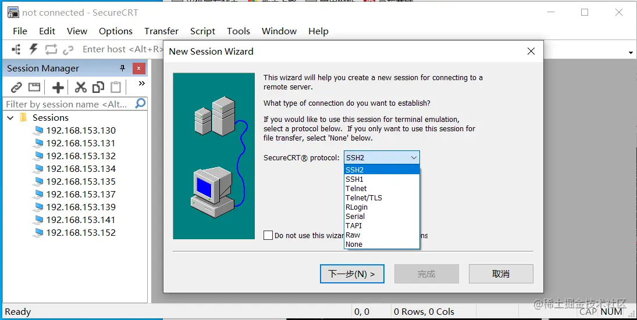Choose Raw in the protocol list
The image size is (637, 320).
coord(382,235)
